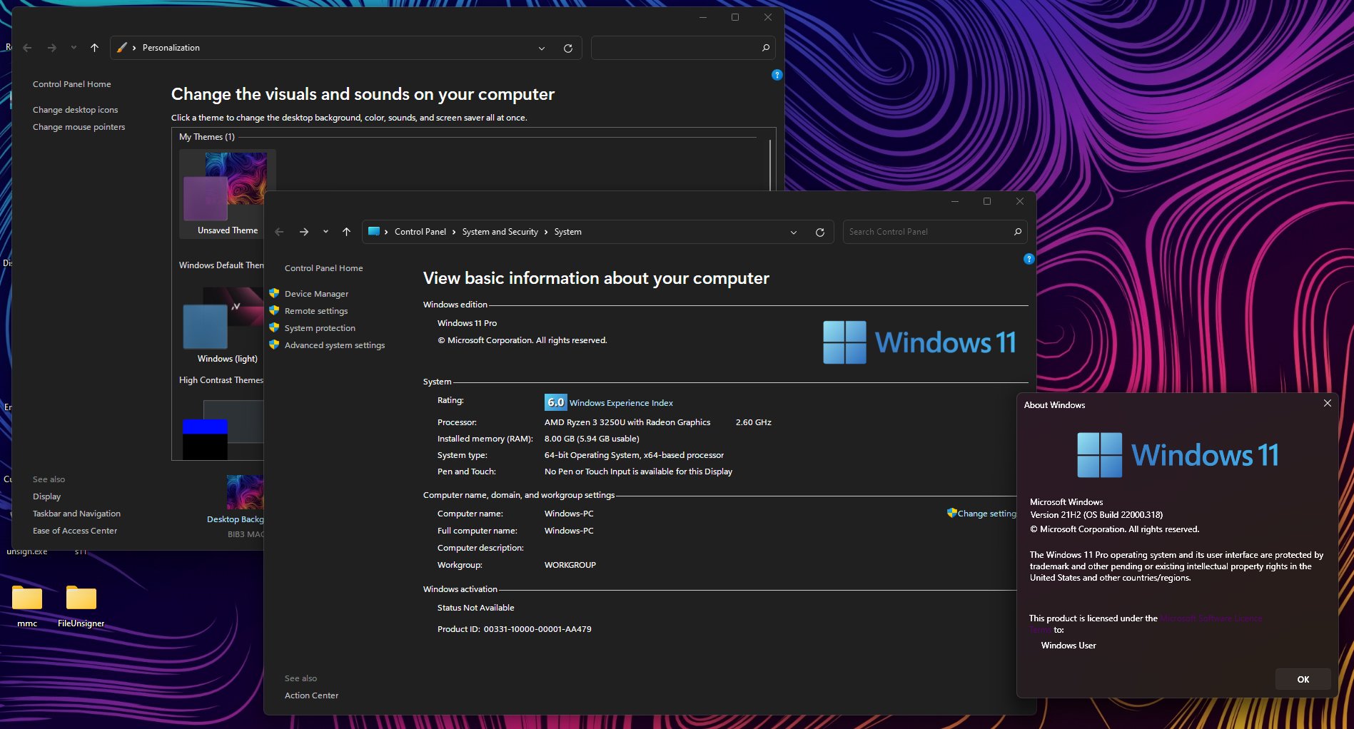Open Ease of Access Center link

[75, 531]
